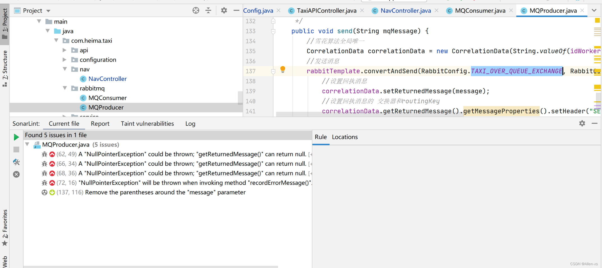
Task: Open the Project view dropdown
Action: (48, 11)
